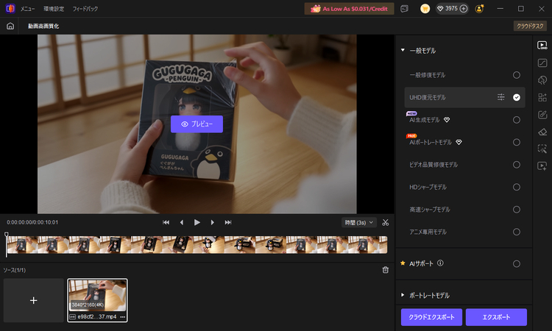The width and height of the screenshot is (552, 331).
Task: Click the エクスポート button
Action: point(496,317)
